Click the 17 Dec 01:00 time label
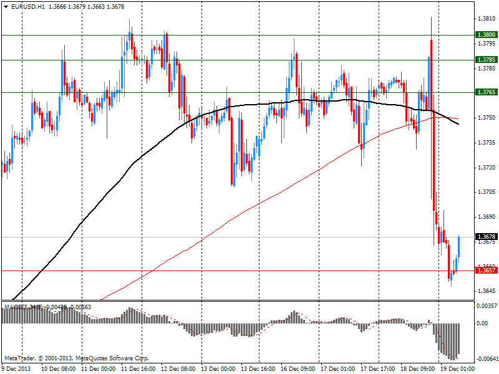 (x=337, y=369)
